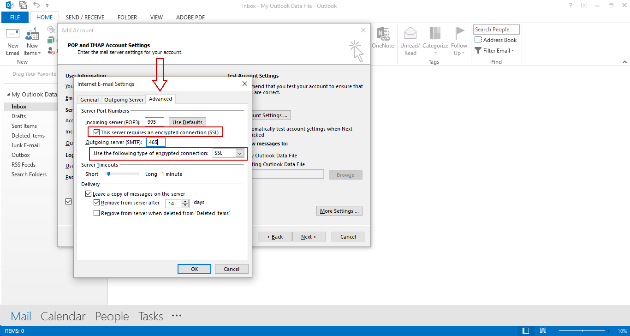Image resolution: width=630 pixels, height=336 pixels.
Task: Click the Search People input box
Action: tap(496, 30)
